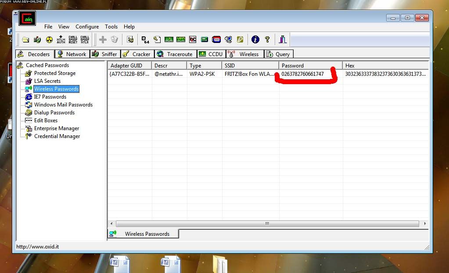Switch to the Traceroute tab
Viewport: 449px width, 273px height.
(x=175, y=54)
